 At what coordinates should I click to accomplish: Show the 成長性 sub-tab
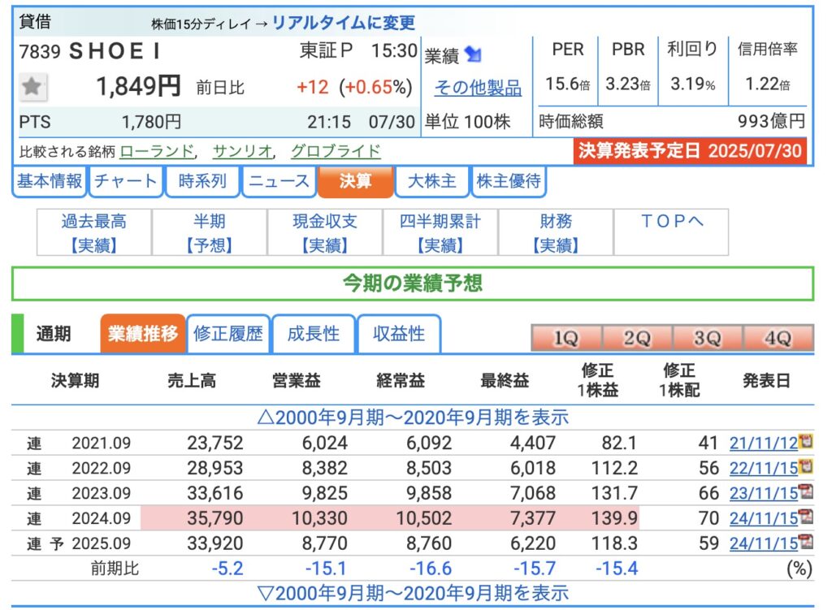(314, 334)
